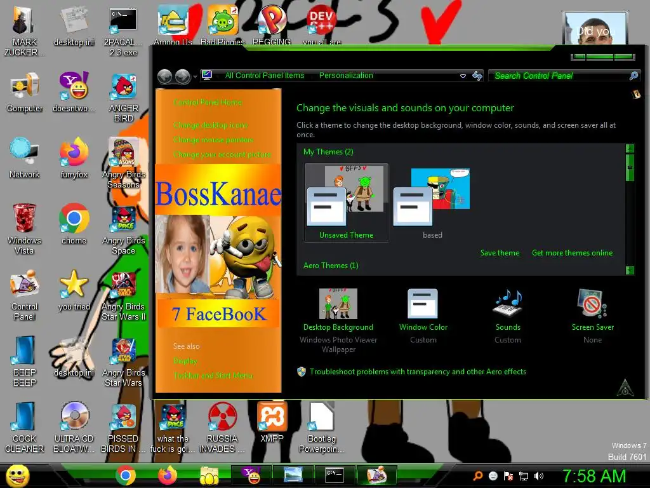Open the XMPP desktop shortcut

coord(272,423)
